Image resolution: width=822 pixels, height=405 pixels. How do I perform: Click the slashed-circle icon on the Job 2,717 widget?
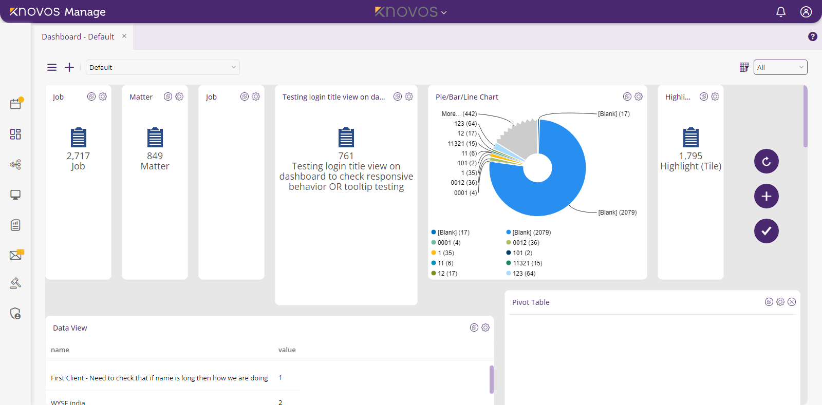tap(91, 97)
